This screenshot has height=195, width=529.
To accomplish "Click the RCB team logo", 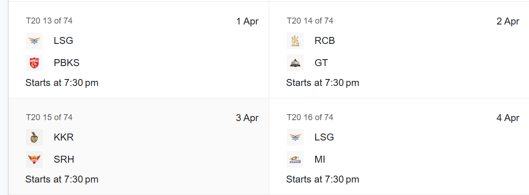I will (295, 41).
